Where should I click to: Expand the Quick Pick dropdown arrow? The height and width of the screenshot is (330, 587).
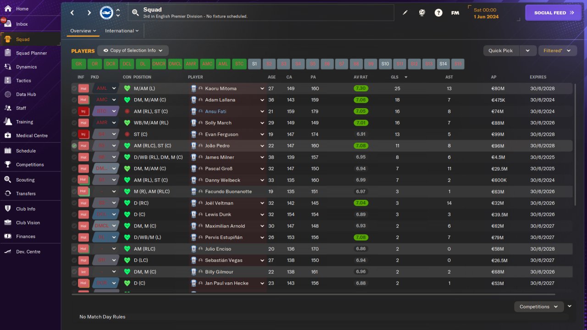(x=527, y=50)
